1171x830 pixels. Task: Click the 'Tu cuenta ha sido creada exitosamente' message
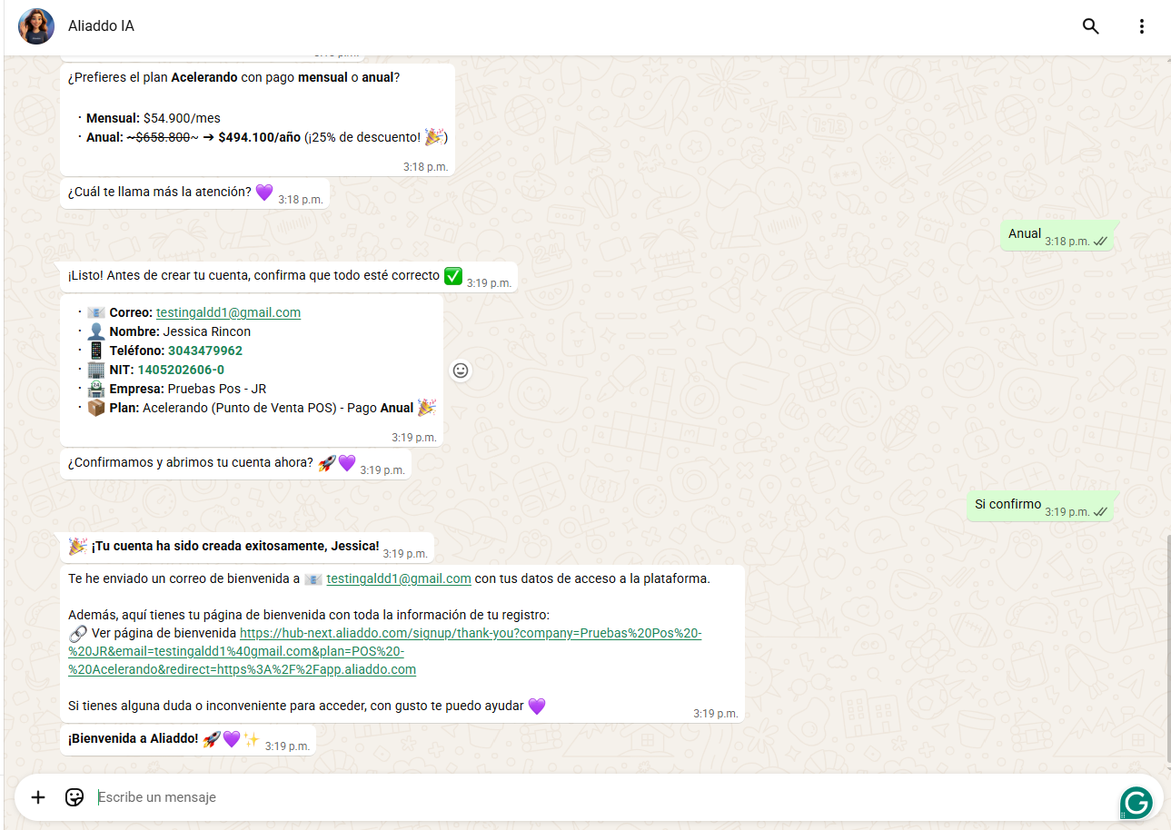click(247, 548)
